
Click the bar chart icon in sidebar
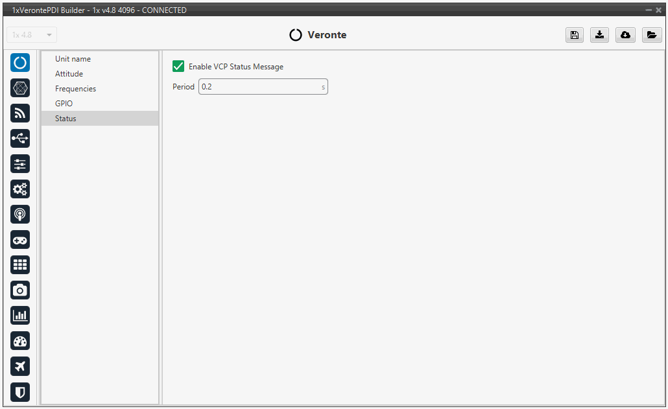(20, 316)
